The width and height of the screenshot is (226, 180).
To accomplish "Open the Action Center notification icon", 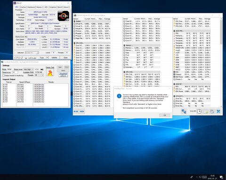I will click(221, 177).
